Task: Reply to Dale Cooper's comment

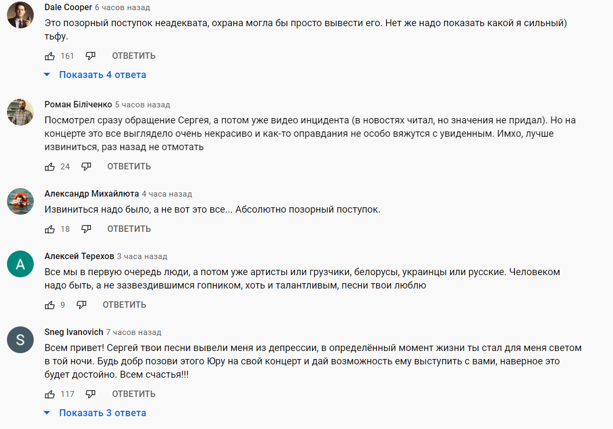Action: click(x=134, y=56)
